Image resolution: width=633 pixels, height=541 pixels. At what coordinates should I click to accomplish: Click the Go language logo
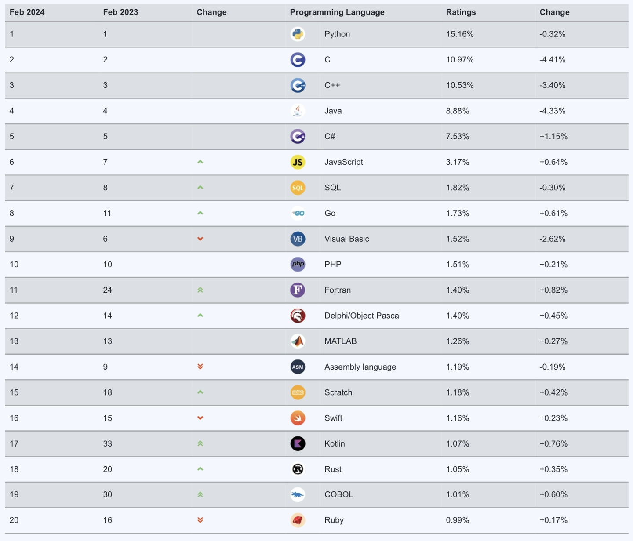[298, 213]
